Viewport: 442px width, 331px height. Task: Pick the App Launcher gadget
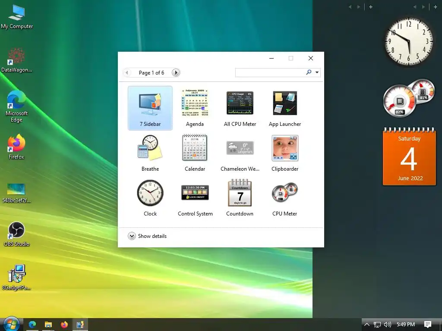(285, 108)
